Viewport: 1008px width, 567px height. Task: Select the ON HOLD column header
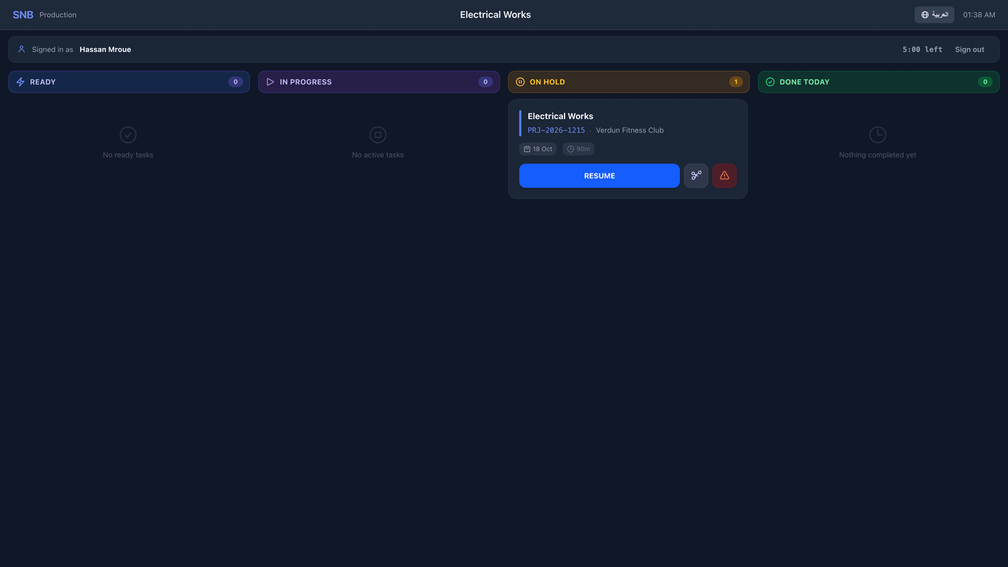pos(629,82)
